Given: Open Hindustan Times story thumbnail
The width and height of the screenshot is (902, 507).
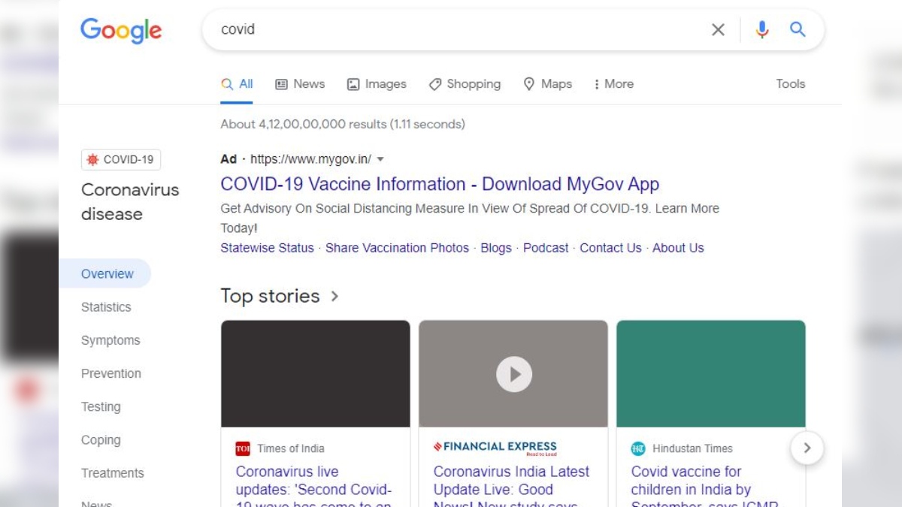Looking at the screenshot, I should click(711, 374).
